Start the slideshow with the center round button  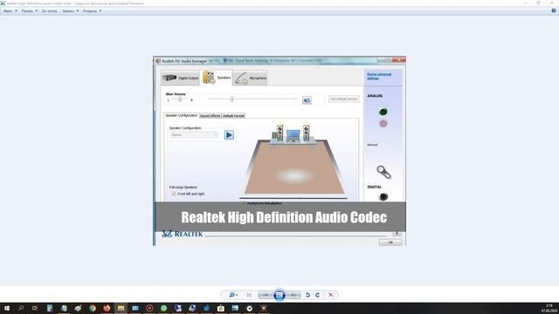279,295
